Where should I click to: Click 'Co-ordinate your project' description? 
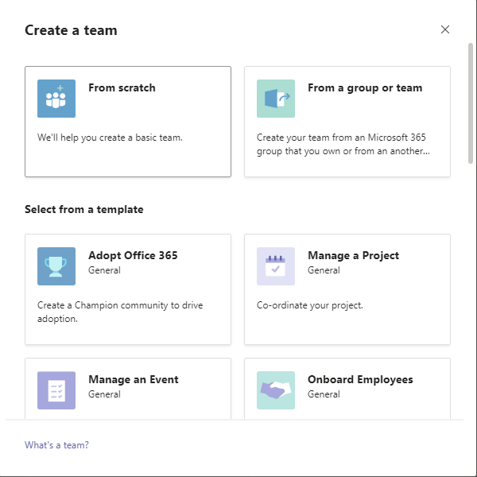tap(310, 305)
